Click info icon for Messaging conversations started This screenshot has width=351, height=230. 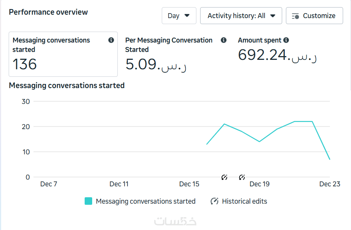pyautogui.click(x=111, y=40)
